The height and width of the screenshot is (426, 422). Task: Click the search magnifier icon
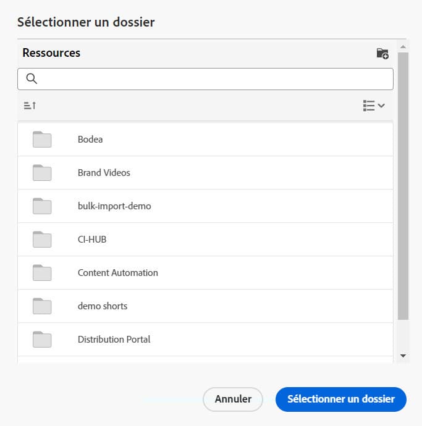32,79
